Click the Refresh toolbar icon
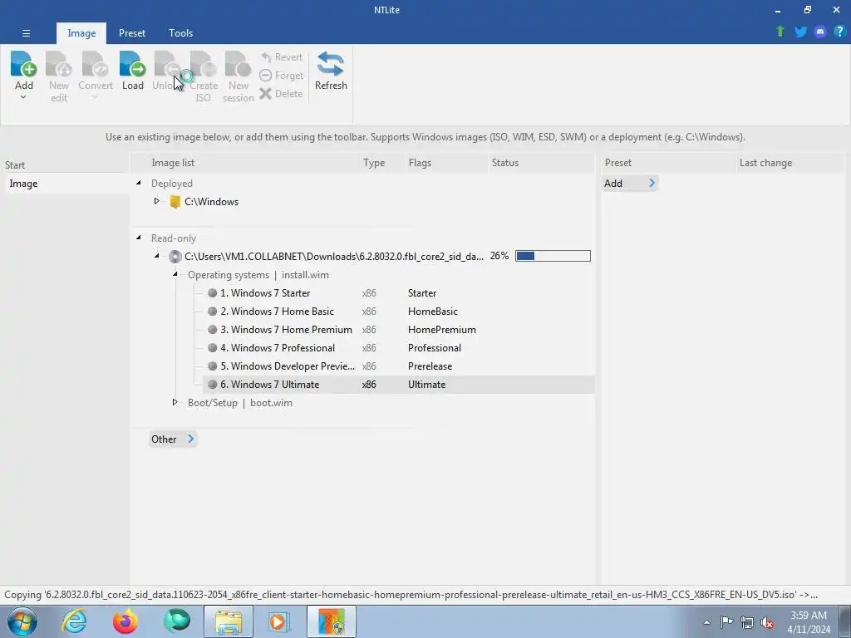This screenshot has height=638, width=851. pyautogui.click(x=331, y=64)
